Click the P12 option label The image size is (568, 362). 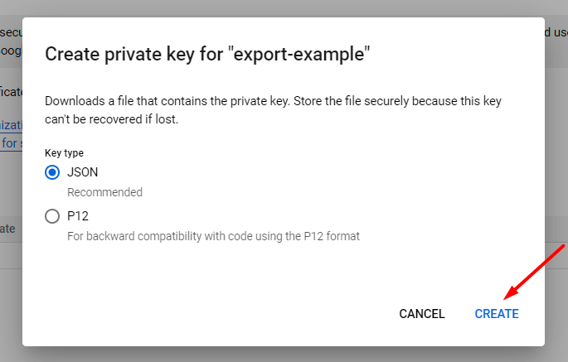(78, 216)
